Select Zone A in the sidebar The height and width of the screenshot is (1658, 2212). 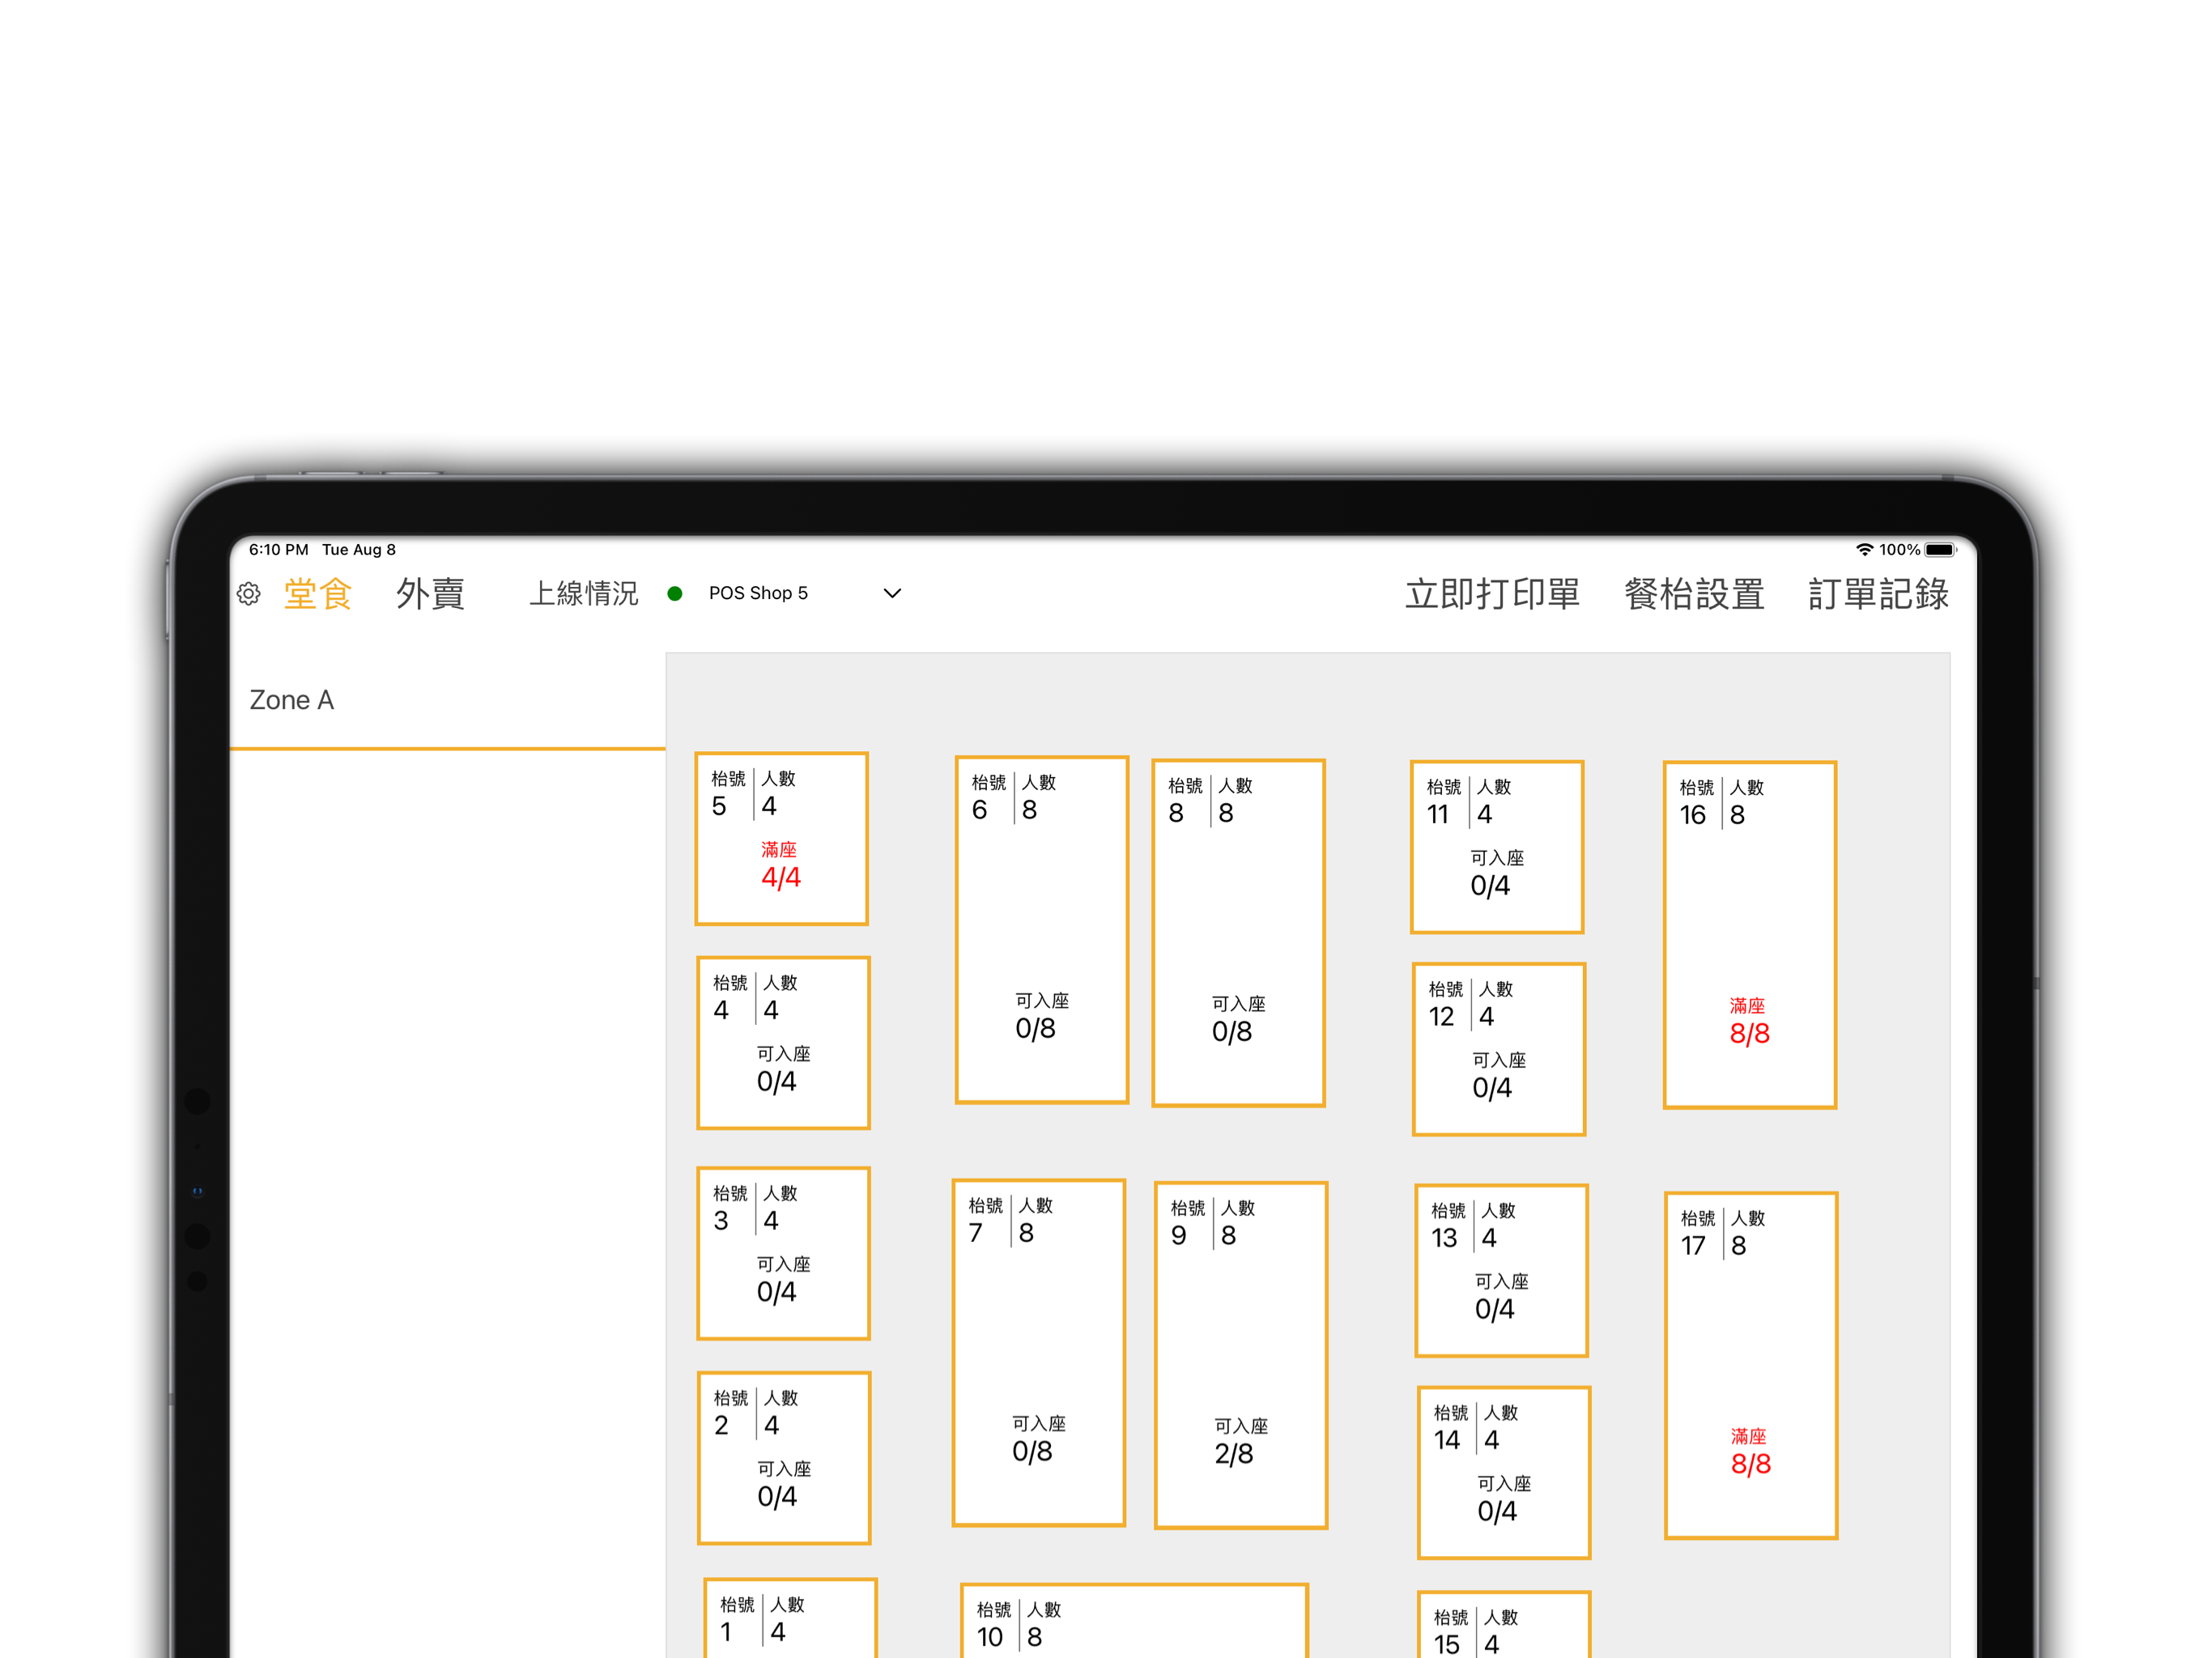pos(292,700)
